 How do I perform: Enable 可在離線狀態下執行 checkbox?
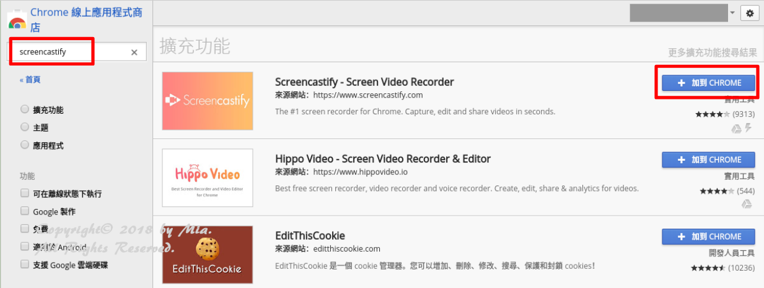point(25,193)
